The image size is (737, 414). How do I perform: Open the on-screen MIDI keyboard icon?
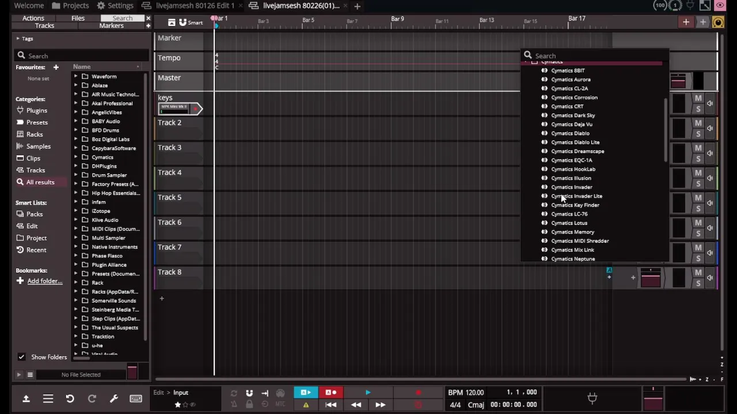pyautogui.click(x=136, y=398)
